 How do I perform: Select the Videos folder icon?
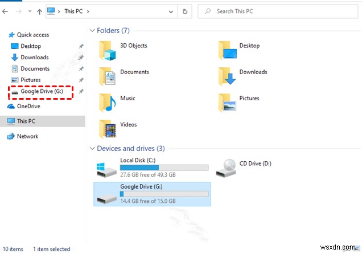pyautogui.click(x=108, y=129)
